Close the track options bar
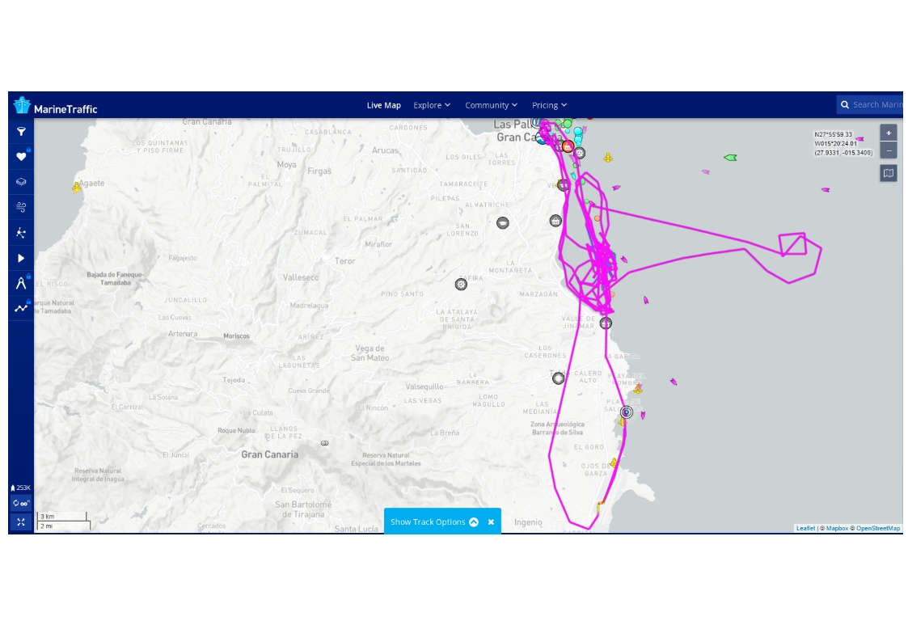This screenshot has width=908, height=642. click(x=491, y=522)
